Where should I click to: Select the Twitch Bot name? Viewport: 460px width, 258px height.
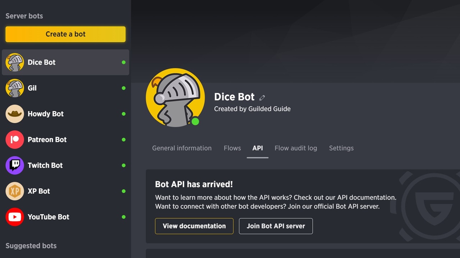point(45,166)
